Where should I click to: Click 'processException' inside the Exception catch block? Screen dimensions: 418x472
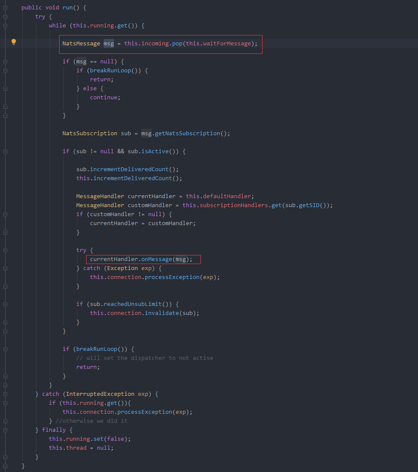click(172, 277)
